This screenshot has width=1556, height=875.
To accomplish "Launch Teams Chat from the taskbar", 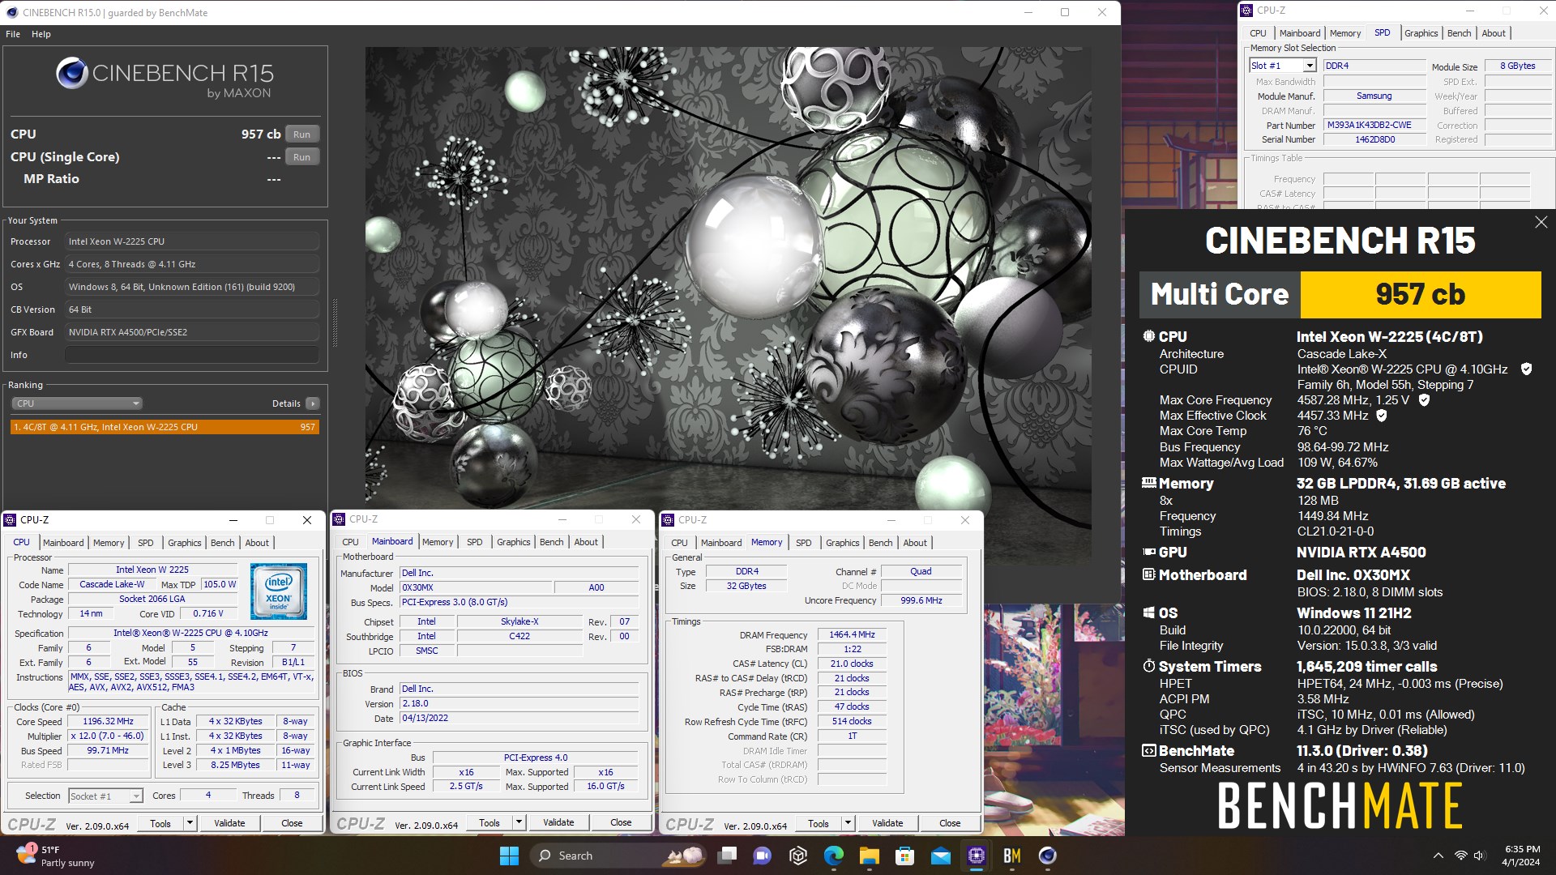I will pyautogui.click(x=763, y=856).
